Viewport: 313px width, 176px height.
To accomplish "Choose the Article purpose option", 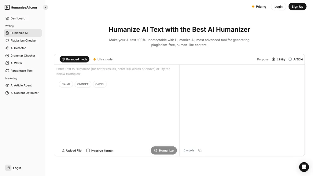I will pos(290,59).
